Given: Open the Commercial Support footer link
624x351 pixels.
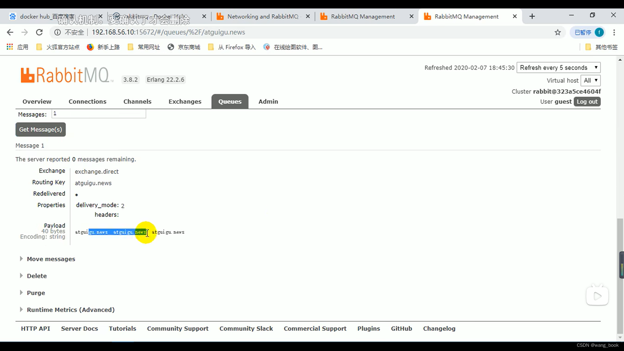Looking at the screenshot, I should click(x=315, y=329).
